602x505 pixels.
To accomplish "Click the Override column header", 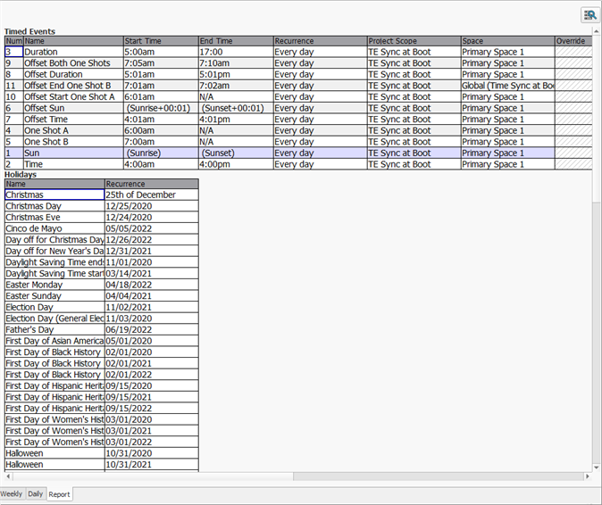I will (x=572, y=41).
